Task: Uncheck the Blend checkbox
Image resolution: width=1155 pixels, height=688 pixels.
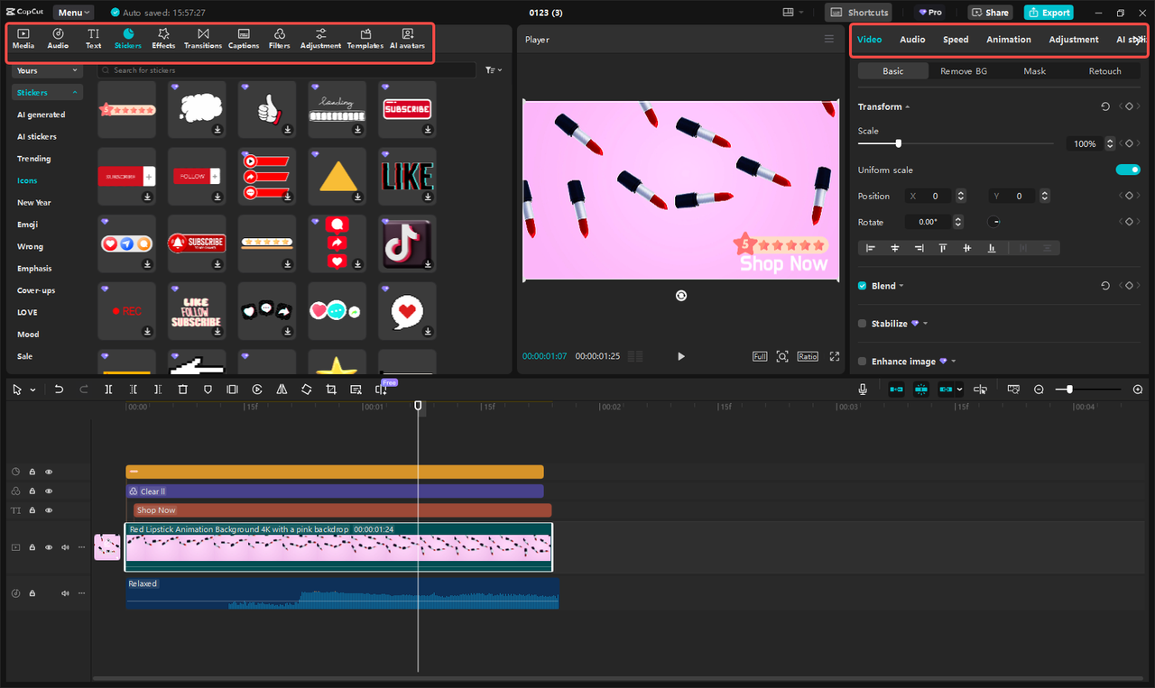Action: click(x=862, y=285)
